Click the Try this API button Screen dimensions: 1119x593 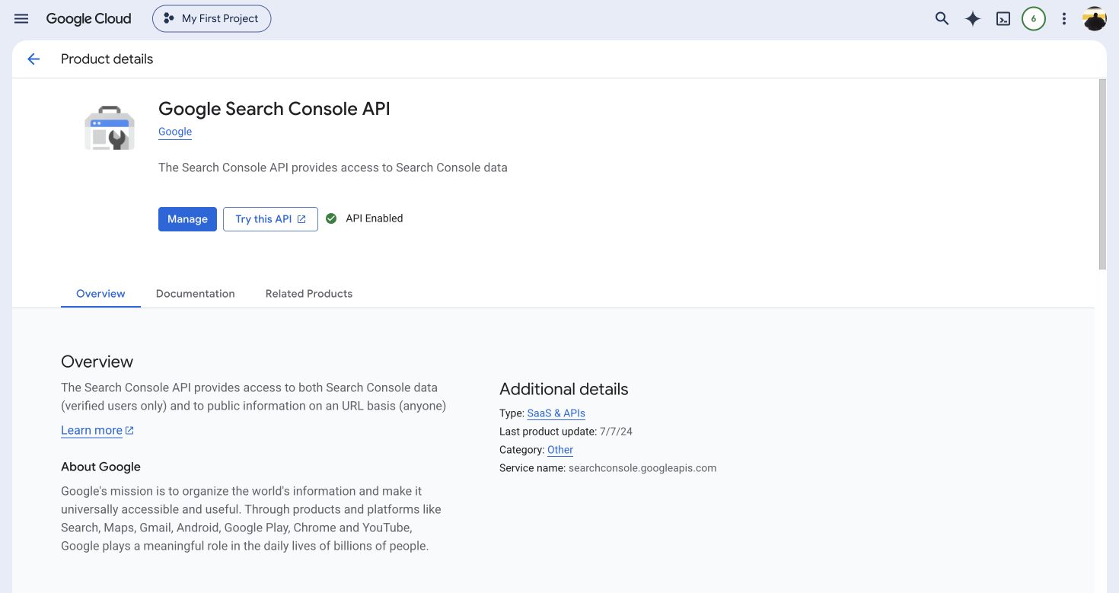(270, 219)
